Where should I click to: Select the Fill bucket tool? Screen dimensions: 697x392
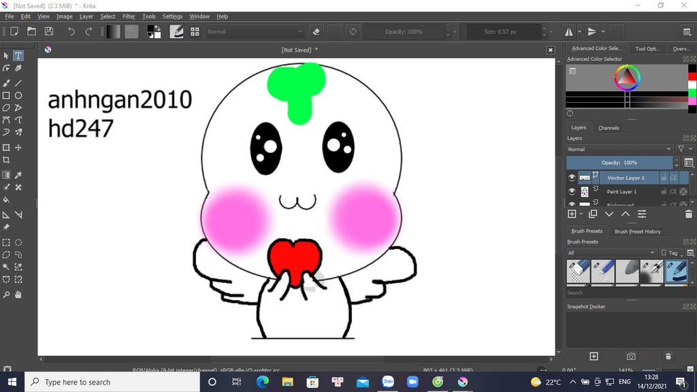6,200
